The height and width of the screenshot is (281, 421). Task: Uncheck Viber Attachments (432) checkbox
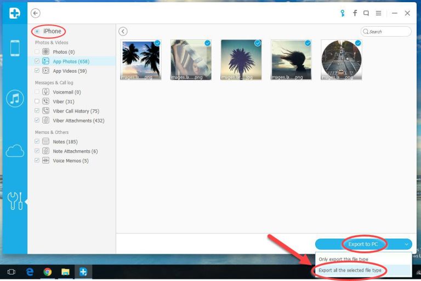coord(37,120)
